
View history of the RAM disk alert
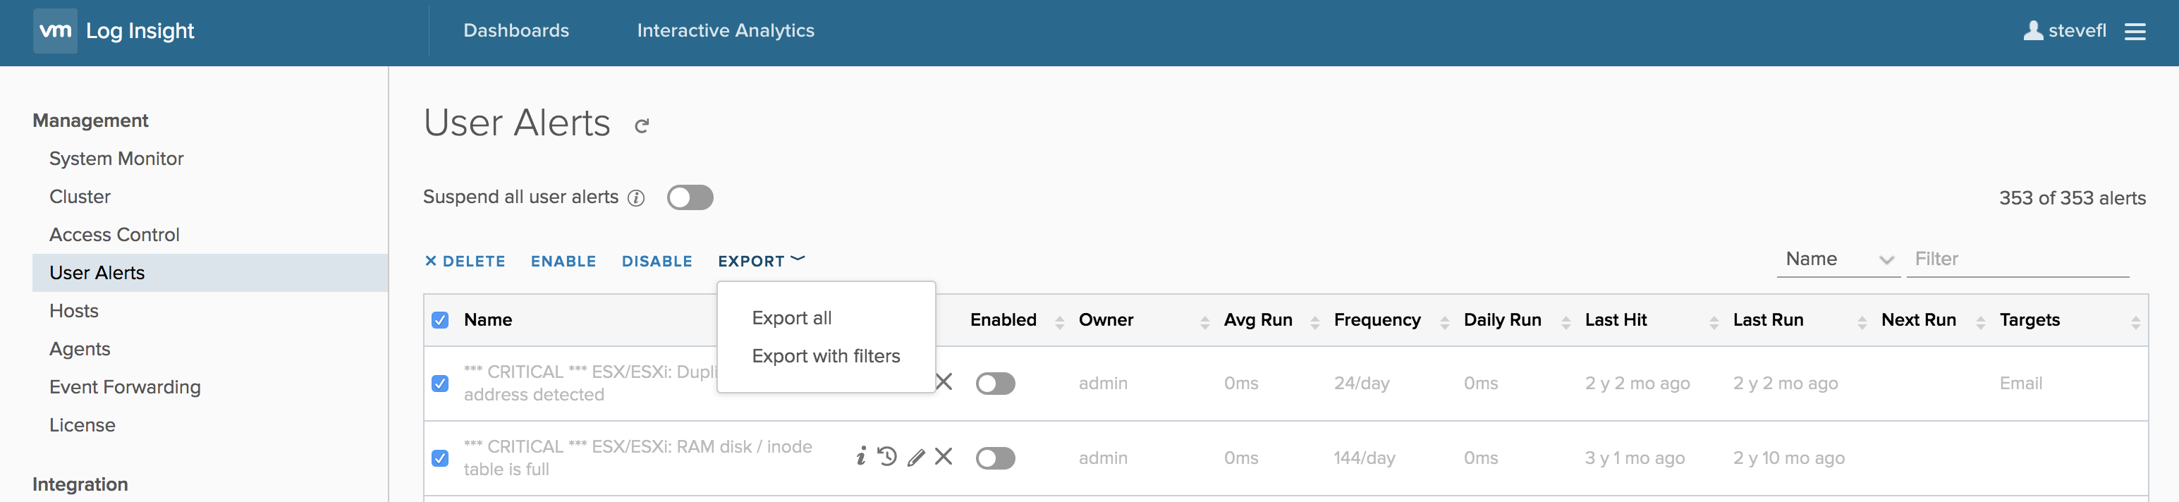coord(886,457)
